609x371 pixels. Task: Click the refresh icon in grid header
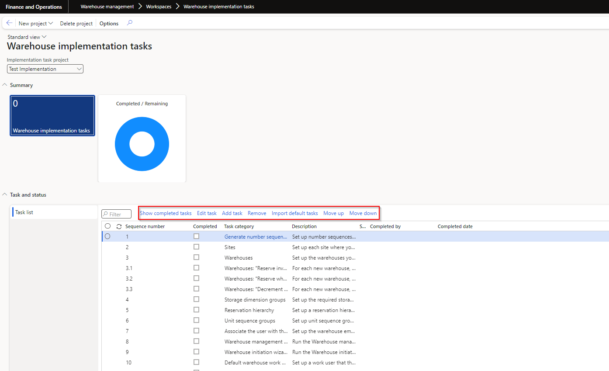(119, 226)
